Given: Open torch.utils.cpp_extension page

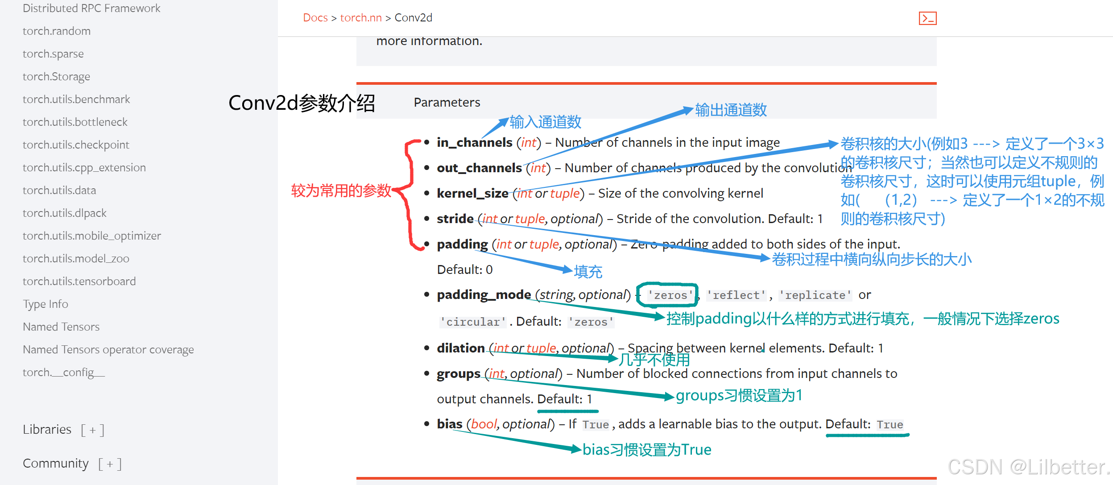Looking at the screenshot, I should (x=84, y=167).
